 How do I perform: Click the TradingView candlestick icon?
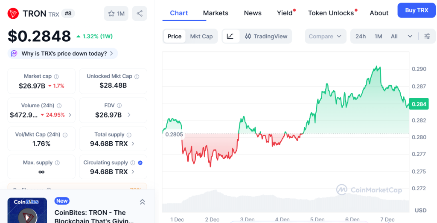coord(248,36)
